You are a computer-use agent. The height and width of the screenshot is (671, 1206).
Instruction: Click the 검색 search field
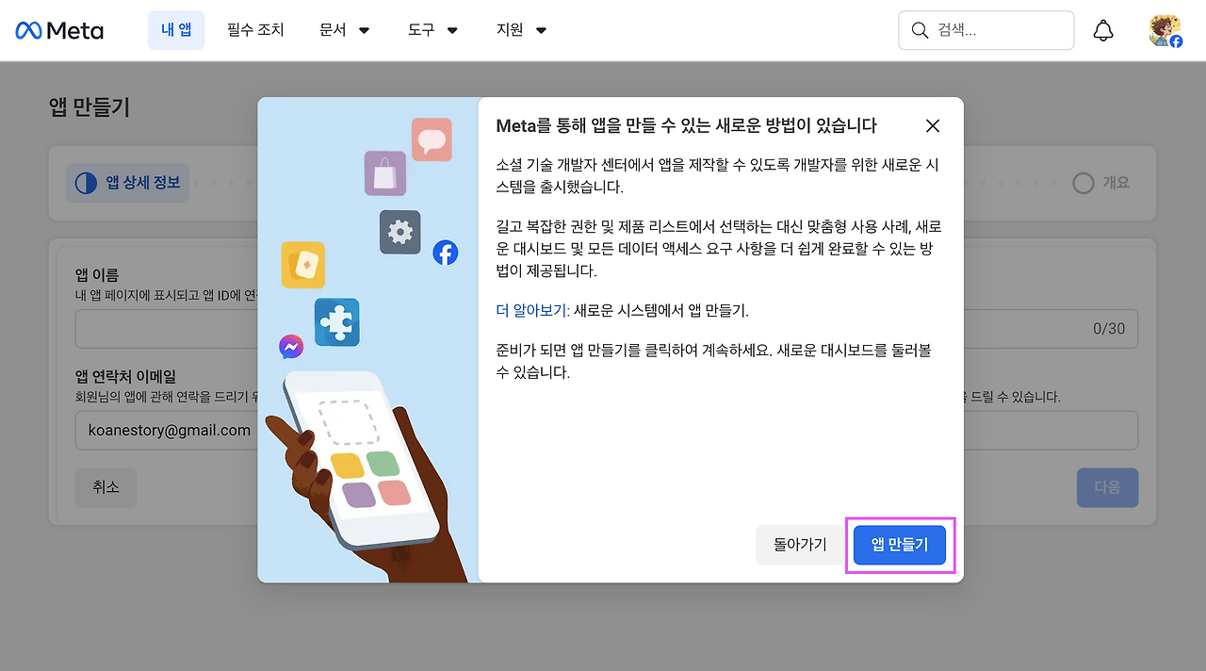(x=986, y=30)
